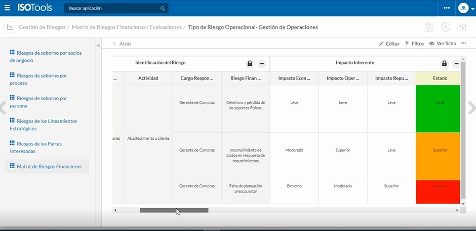Click the Editar button
The height and width of the screenshot is (231, 476).
tap(389, 44)
